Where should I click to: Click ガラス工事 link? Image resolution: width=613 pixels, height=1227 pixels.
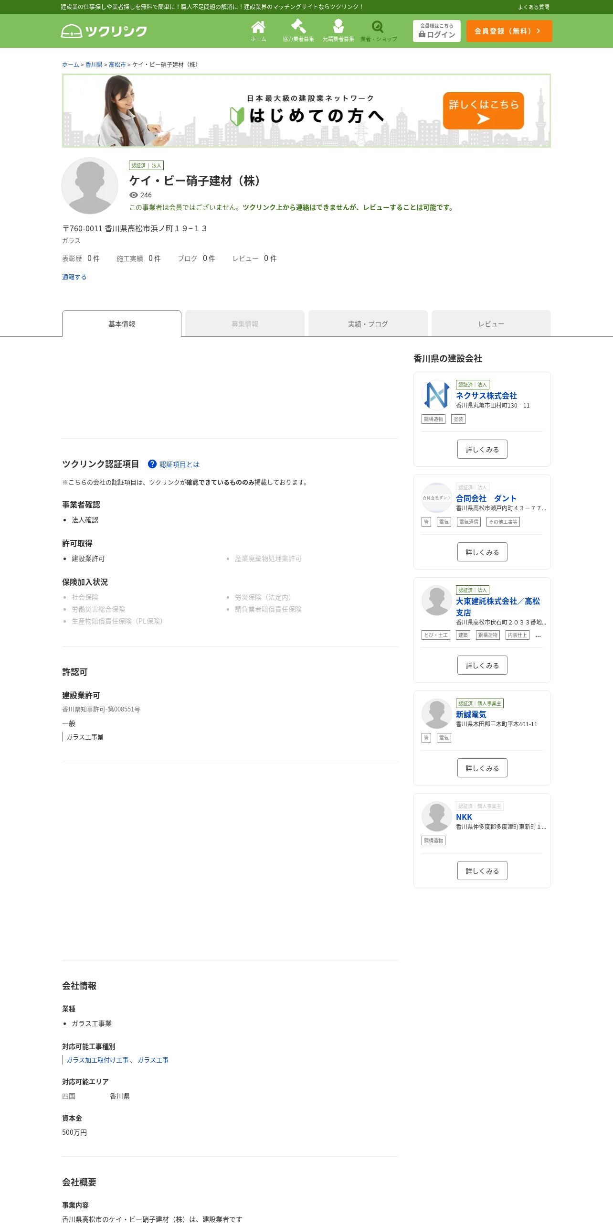coord(153,1060)
